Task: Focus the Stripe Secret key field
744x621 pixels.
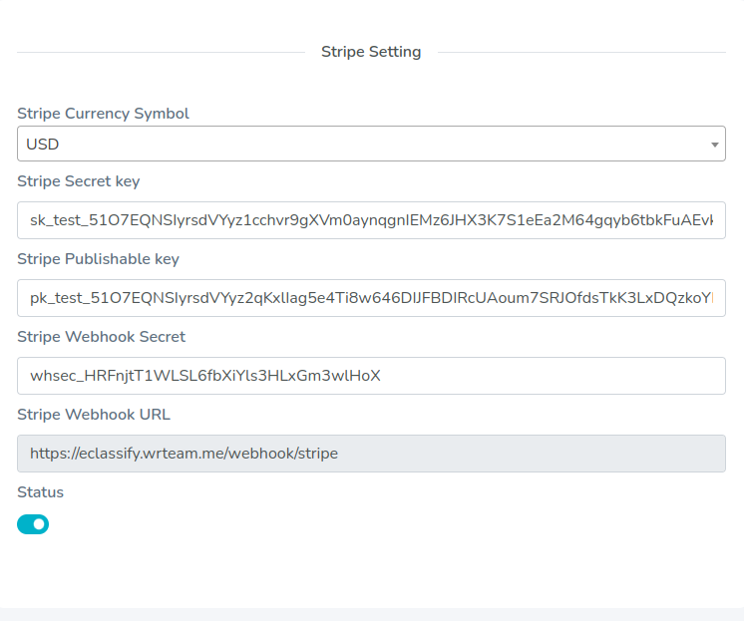Action: coord(370,220)
